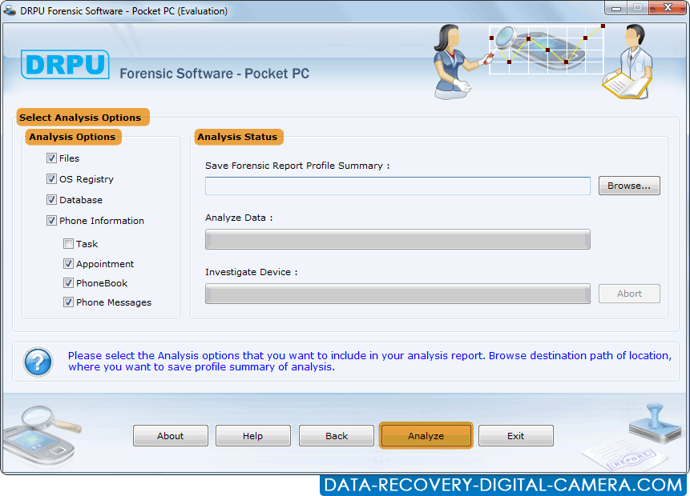This screenshot has width=690, height=496.
Task: Click the 'Analyze Data :' label
Action: click(239, 218)
